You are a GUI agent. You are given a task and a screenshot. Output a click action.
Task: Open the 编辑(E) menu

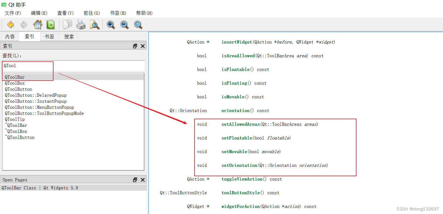click(39, 13)
